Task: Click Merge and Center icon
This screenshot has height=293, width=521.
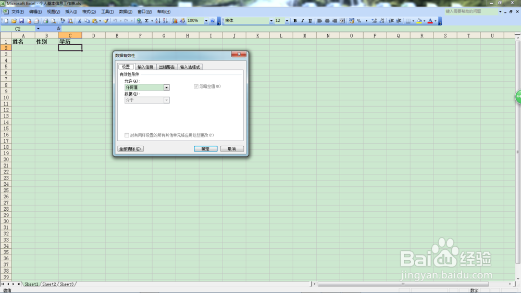Action: 342,21
